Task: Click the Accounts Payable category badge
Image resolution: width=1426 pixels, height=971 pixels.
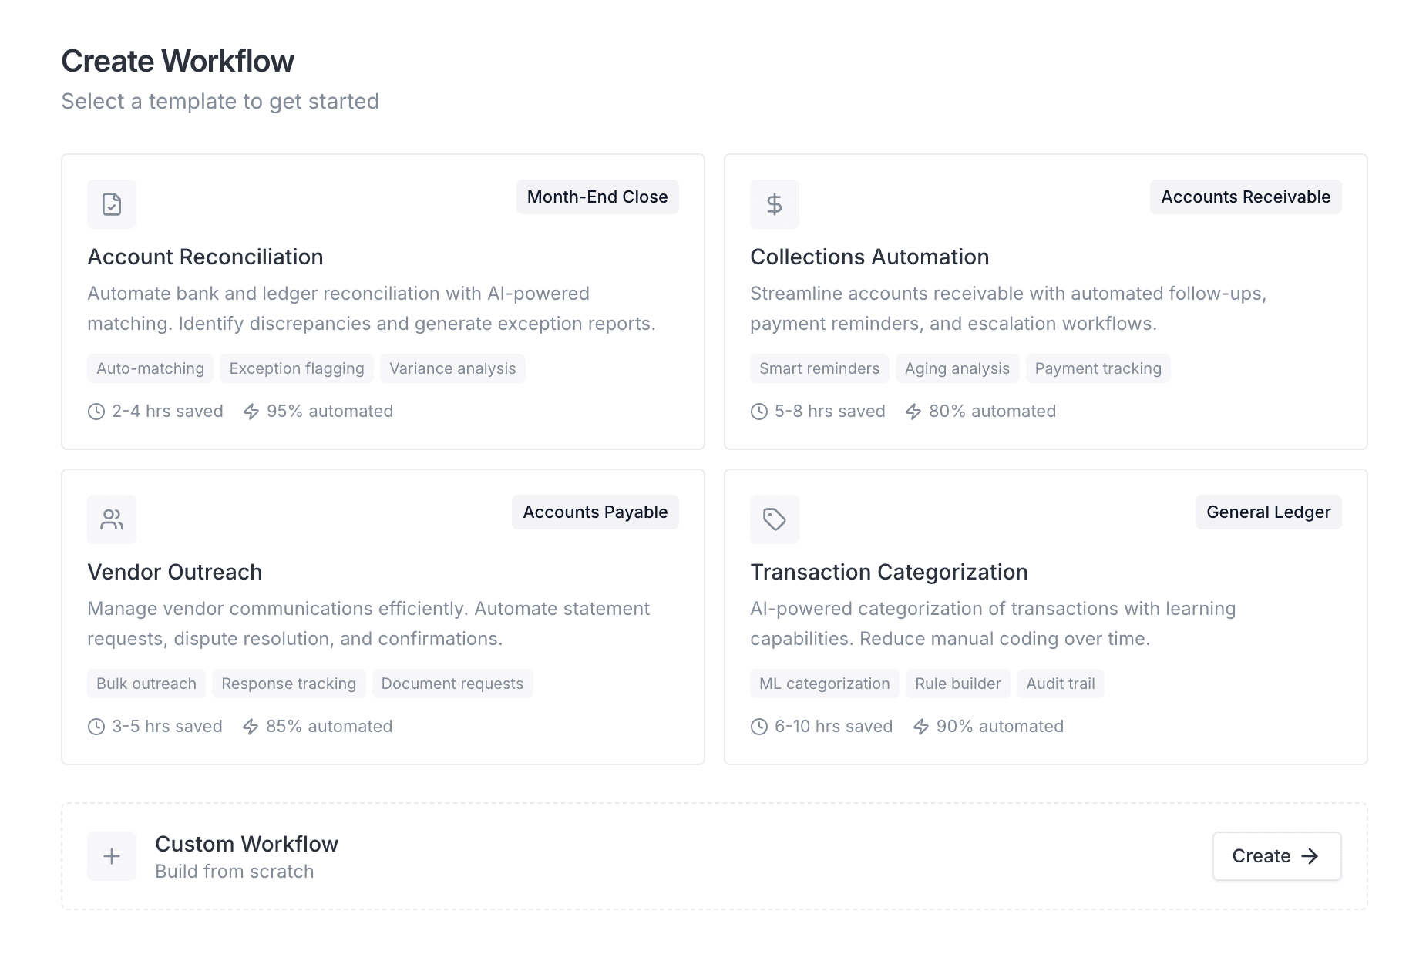Action: point(595,512)
